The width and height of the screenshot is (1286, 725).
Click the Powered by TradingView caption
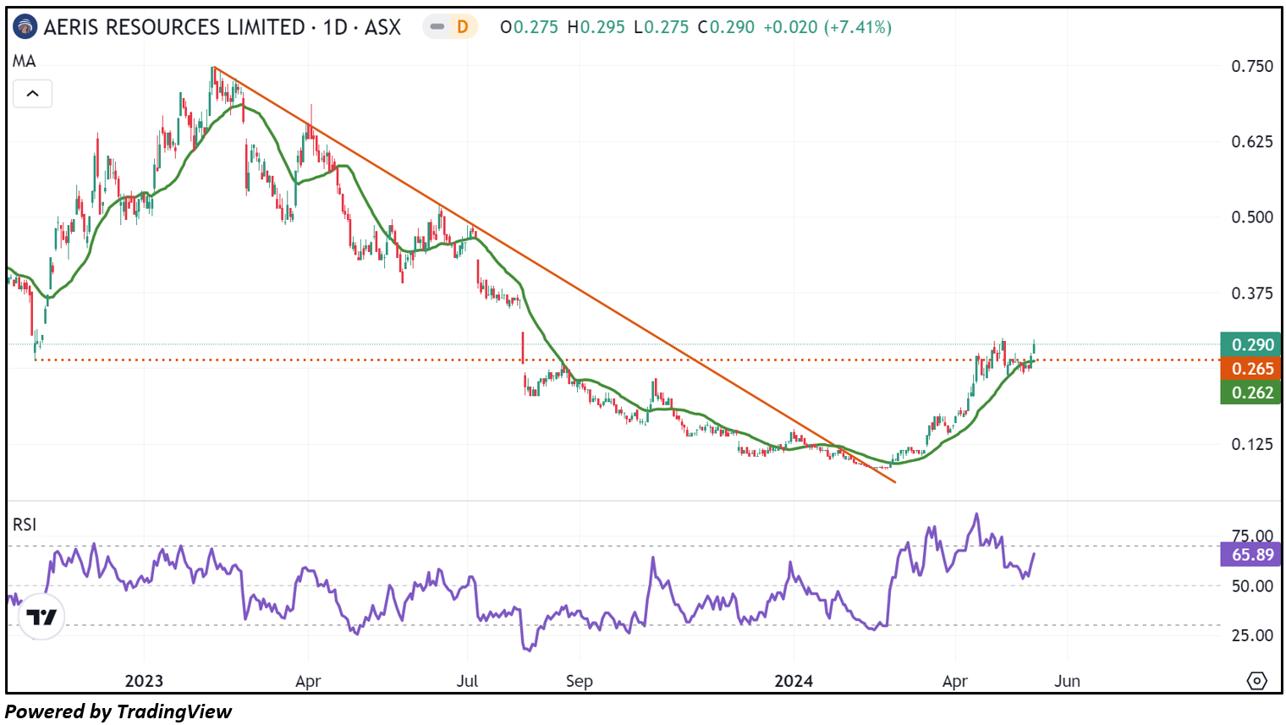pos(118,711)
